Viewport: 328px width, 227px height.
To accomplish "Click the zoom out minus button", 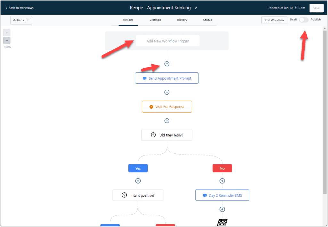I will [x=7, y=41].
